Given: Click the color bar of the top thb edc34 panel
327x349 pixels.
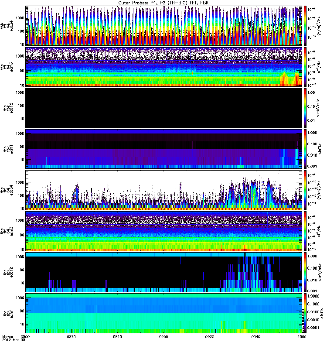Looking at the screenshot, I should coord(307,25).
